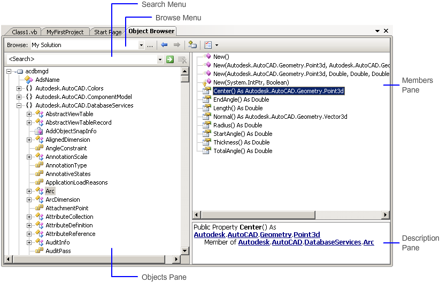The width and height of the screenshot is (440, 283).
Task: Expand the Autodesk.AutoCAD.Colors namespace
Action: click(19, 88)
